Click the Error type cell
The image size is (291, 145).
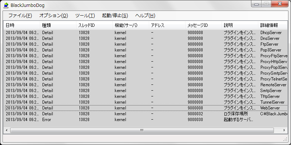pyautogui.click(x=47, y=120)
